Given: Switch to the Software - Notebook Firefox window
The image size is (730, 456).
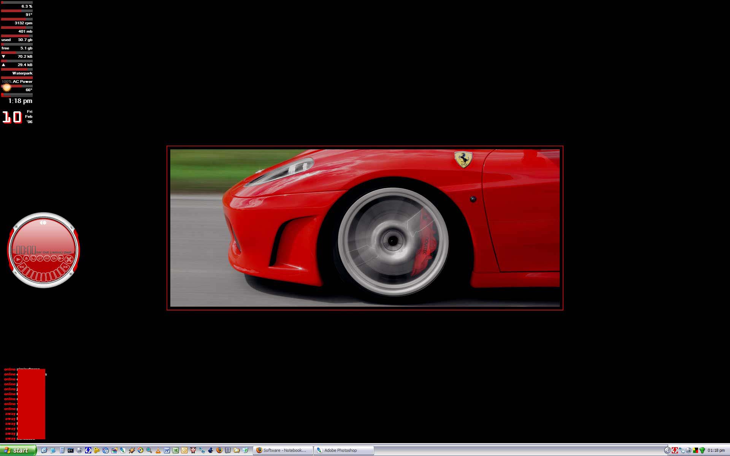Looking at the screenshot, I should tap(283, 450).
